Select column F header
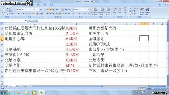The width and height of the screenshot is (169, 95). click(144, 24)
